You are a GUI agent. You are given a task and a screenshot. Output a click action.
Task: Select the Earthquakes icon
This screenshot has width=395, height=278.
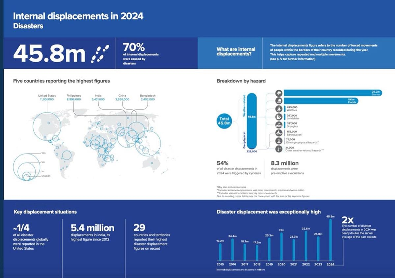(279, 133)
